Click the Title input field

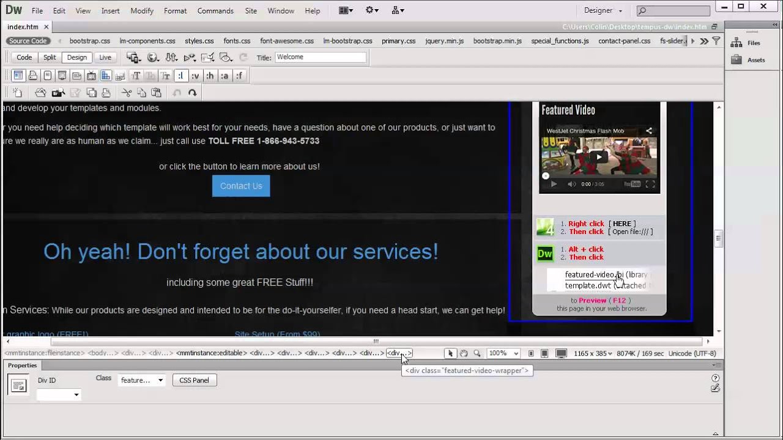[x=321, y=57]
